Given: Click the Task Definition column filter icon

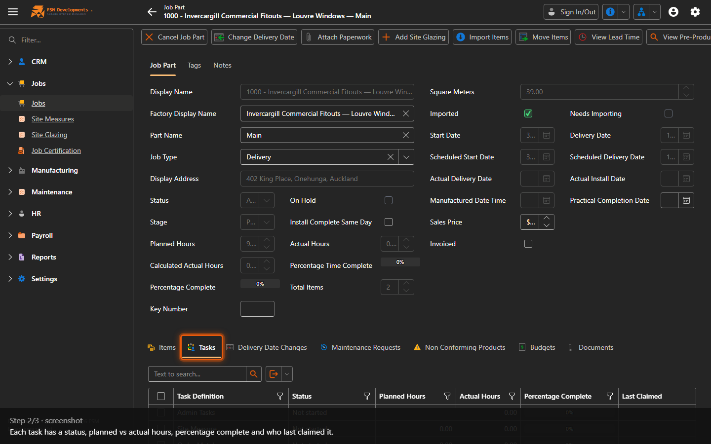Looking at the screenshot, I should [x=280, y=396].
